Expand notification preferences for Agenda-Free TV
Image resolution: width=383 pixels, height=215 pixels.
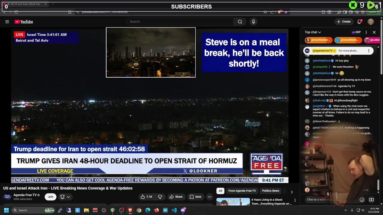65,197
